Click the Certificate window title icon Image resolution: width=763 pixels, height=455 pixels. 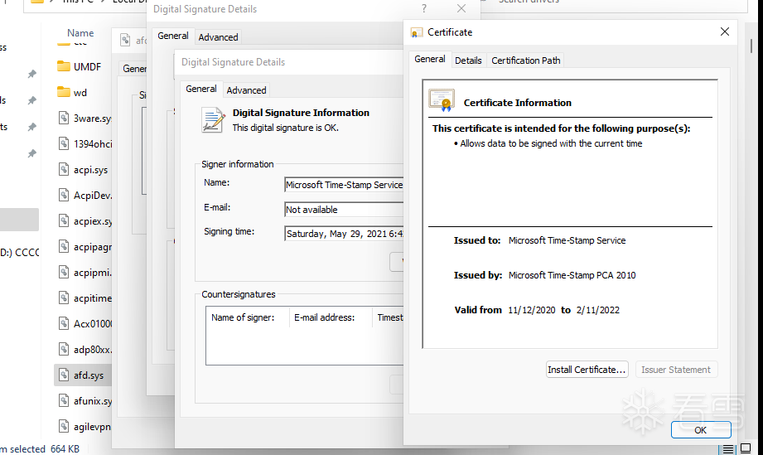point(417,32)
